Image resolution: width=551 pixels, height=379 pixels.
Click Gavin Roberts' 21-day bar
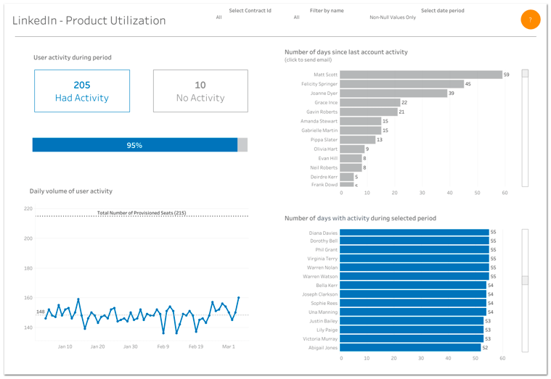369,112
